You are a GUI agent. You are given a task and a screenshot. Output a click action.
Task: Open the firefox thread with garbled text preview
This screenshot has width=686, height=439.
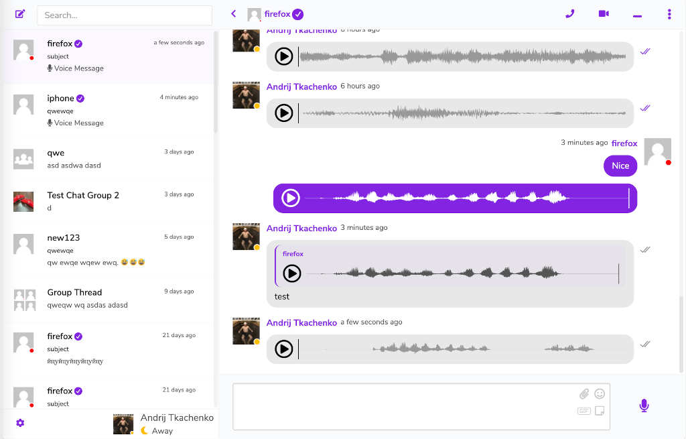click(x=108, y=349)
